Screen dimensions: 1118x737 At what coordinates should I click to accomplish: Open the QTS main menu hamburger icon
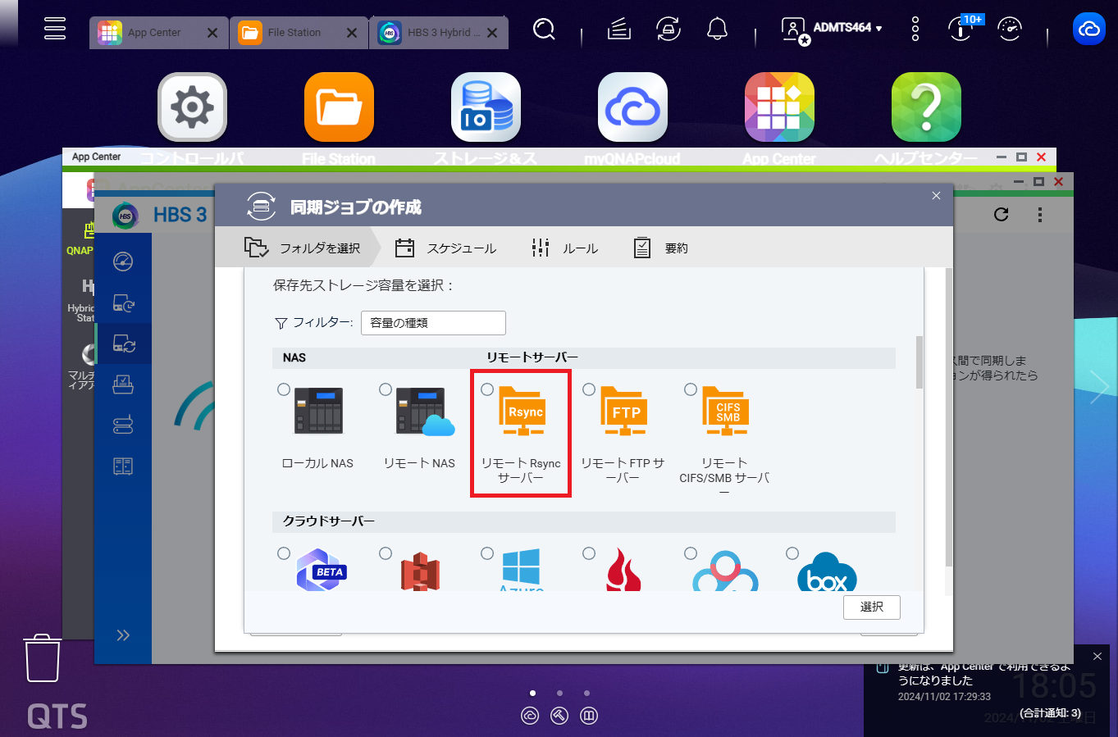[55, 29]
